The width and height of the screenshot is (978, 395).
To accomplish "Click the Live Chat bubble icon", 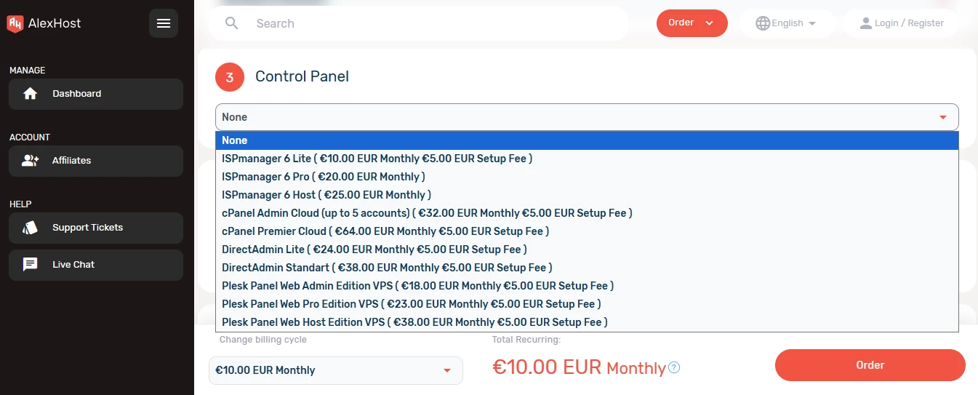I will coord(30,265).
